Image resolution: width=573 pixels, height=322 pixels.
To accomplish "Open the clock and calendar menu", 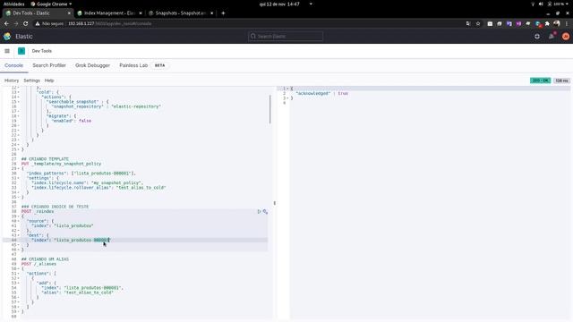I will [x=279, y=4].
